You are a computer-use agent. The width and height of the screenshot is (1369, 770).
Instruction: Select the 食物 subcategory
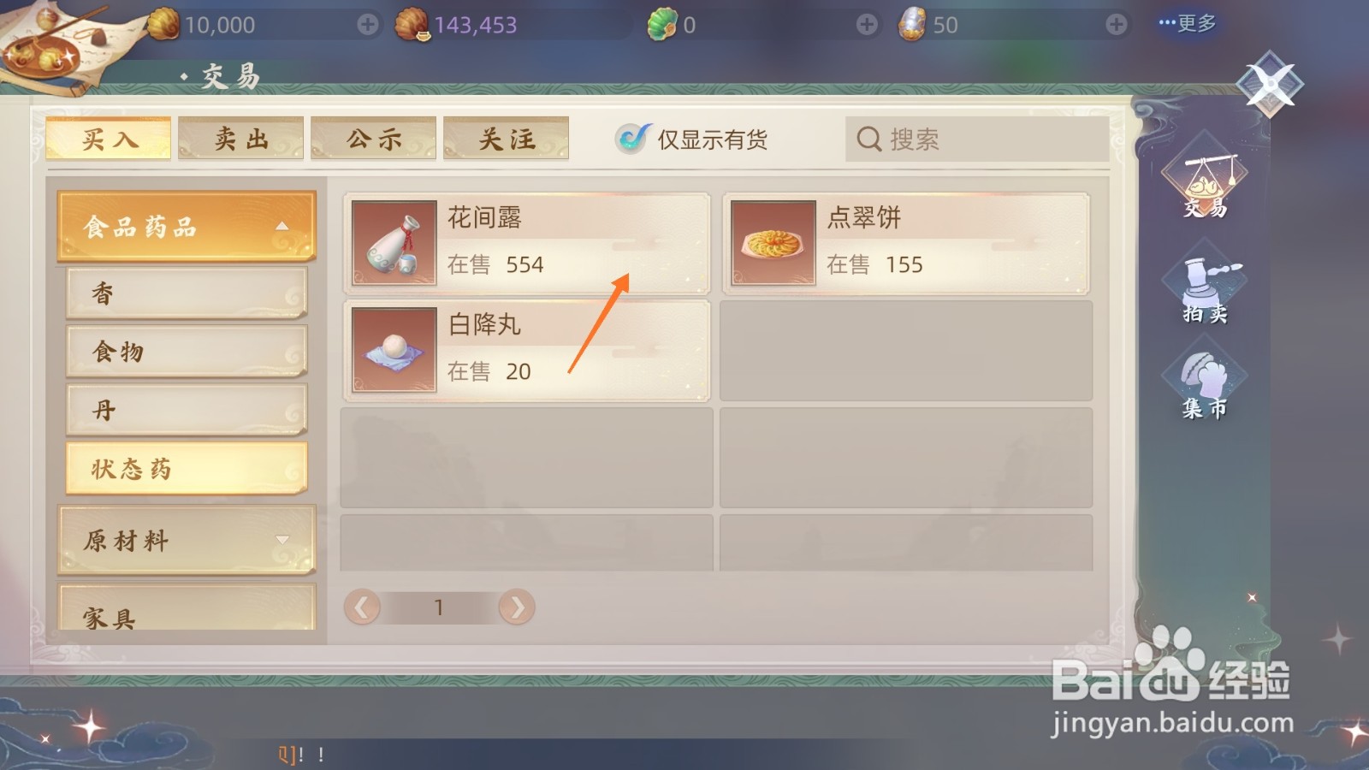click(187, 352)
